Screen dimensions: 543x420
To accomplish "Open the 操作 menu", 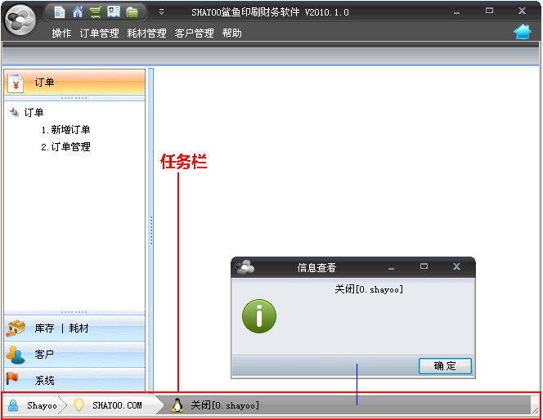I will pyautogui.click(x=61, y=34).
